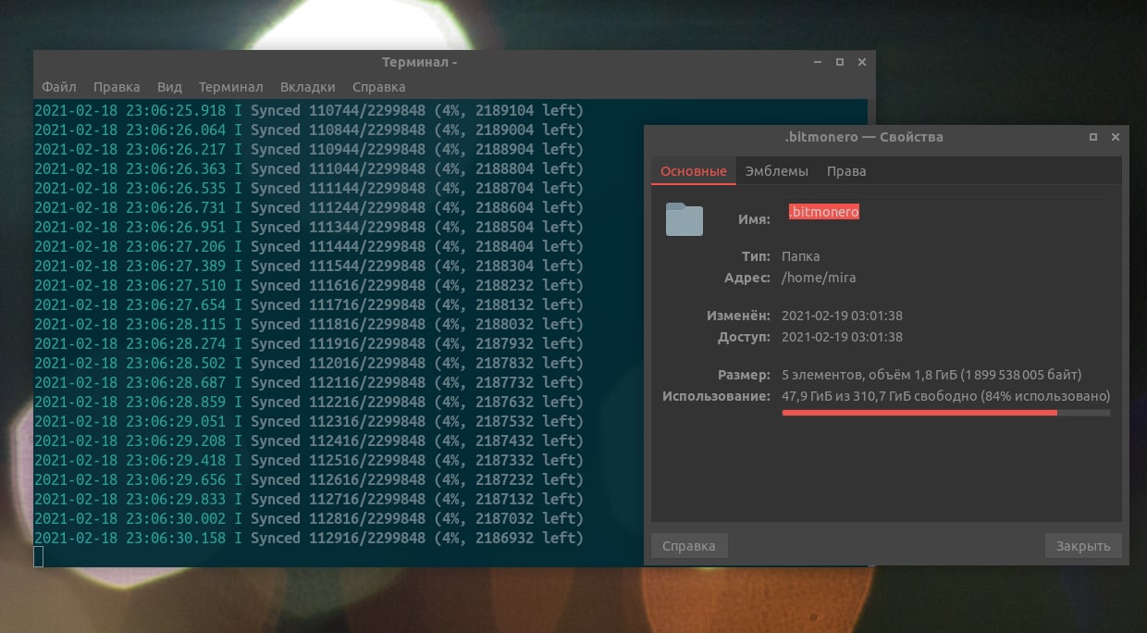Open the Файл menu in Terminal
The width and height of the screenshot is (1147, 633).
click(59, 87)
